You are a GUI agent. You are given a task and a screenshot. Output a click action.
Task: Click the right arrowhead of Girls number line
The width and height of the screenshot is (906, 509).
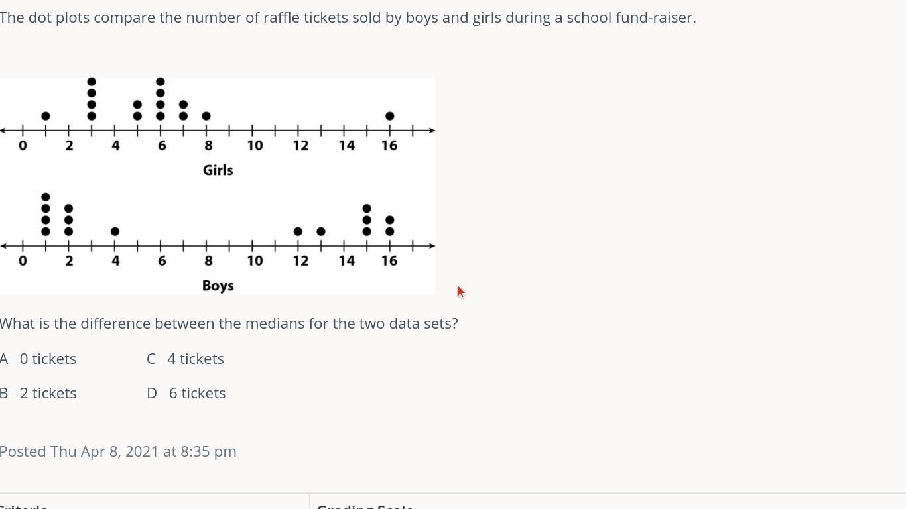pos(431,131)
